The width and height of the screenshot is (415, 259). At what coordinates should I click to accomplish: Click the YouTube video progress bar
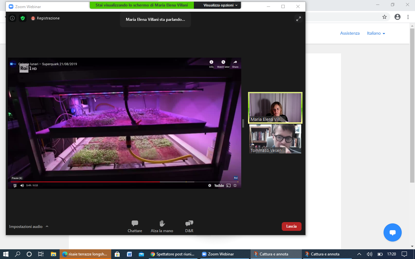(x=124, y=182)
